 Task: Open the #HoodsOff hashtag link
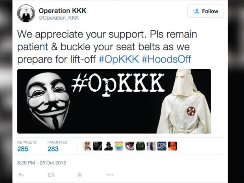(x=166, y=59)
